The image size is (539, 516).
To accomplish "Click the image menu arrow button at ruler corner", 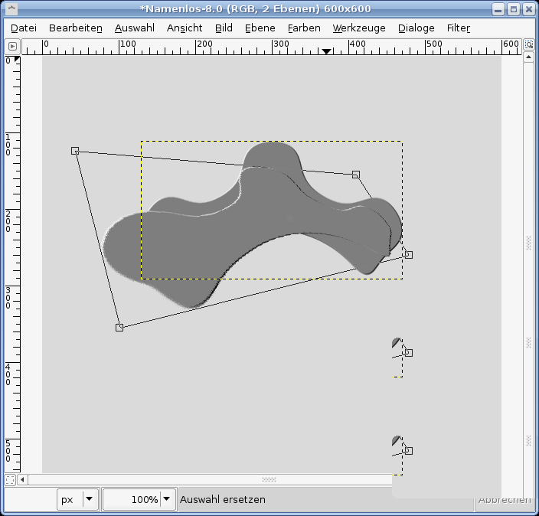I will 12,46.
